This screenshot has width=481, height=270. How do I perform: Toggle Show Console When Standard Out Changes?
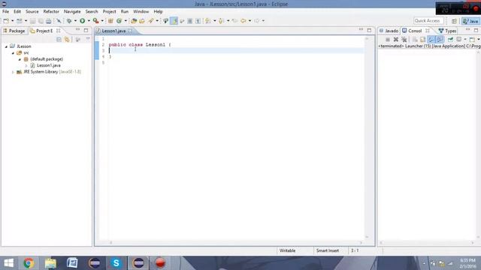coord(431,40)
